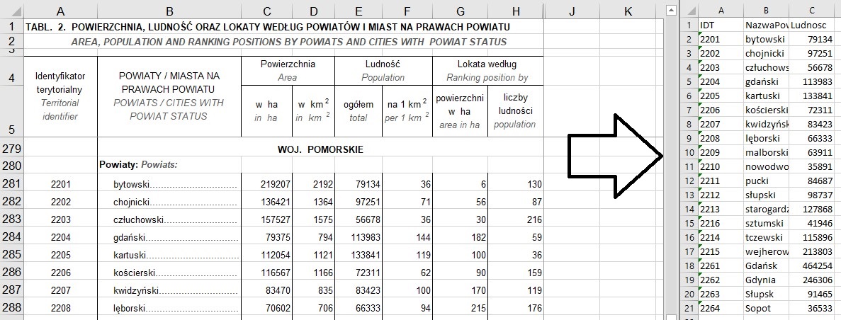Select the big right-pointing arrow shape

point(616,155)
